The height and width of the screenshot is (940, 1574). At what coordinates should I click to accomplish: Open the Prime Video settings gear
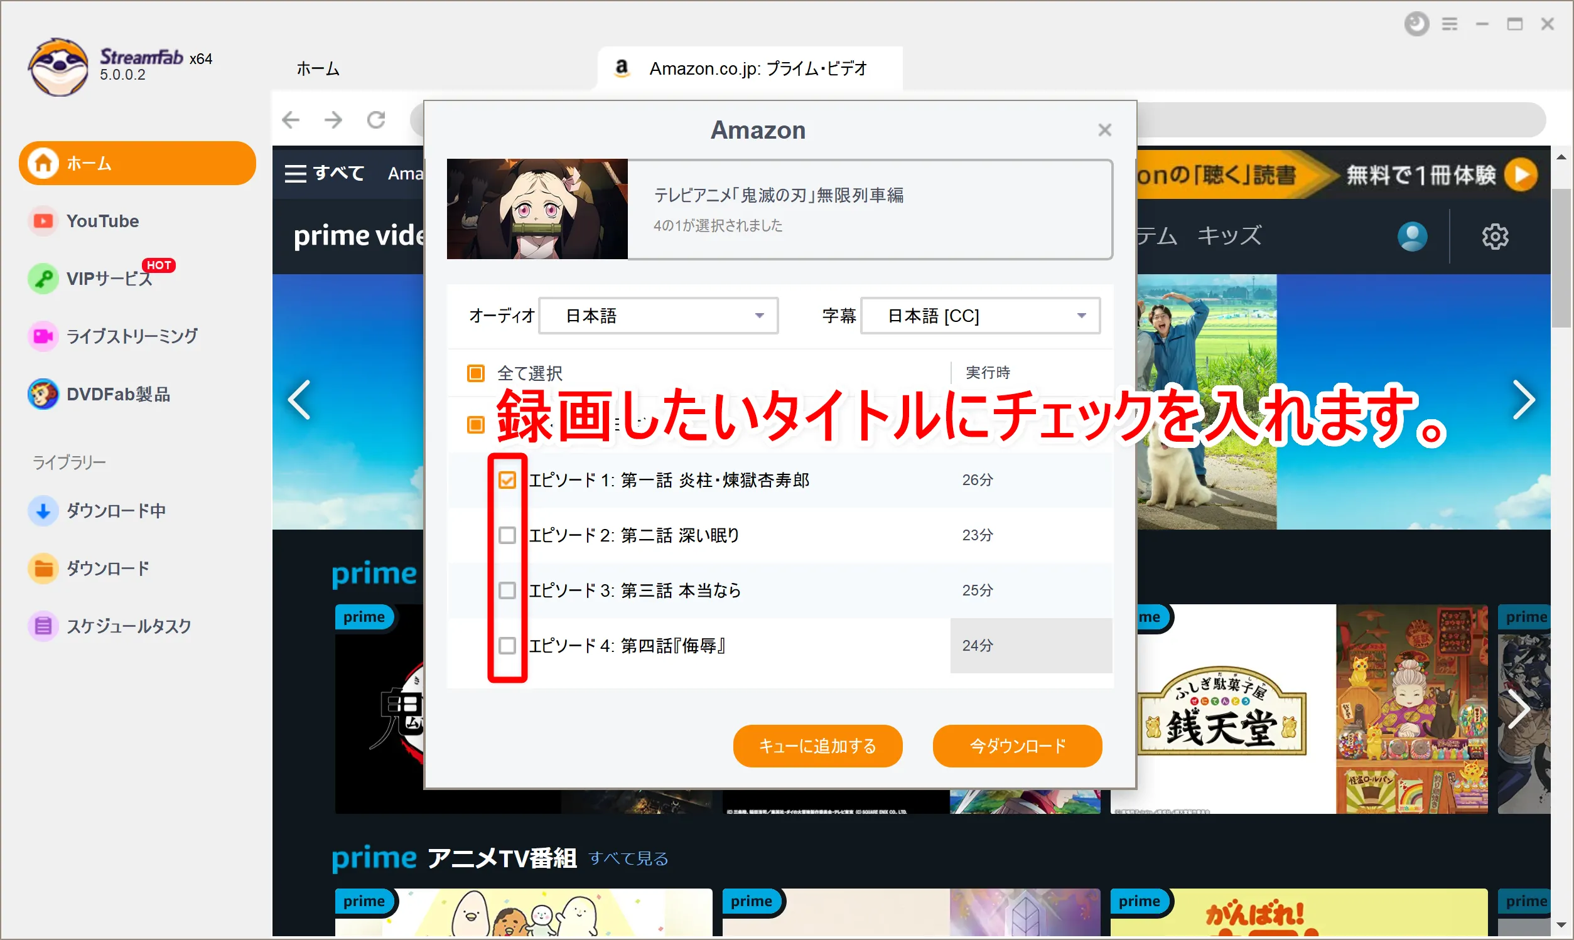click(1495, 237)
